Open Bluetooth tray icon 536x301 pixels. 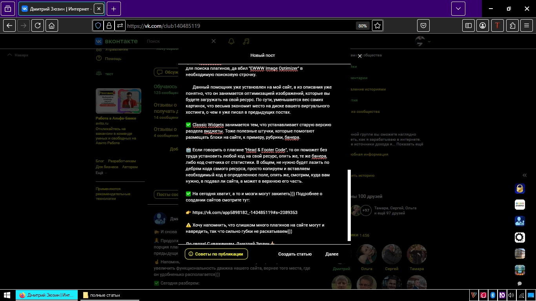[493, 295]
